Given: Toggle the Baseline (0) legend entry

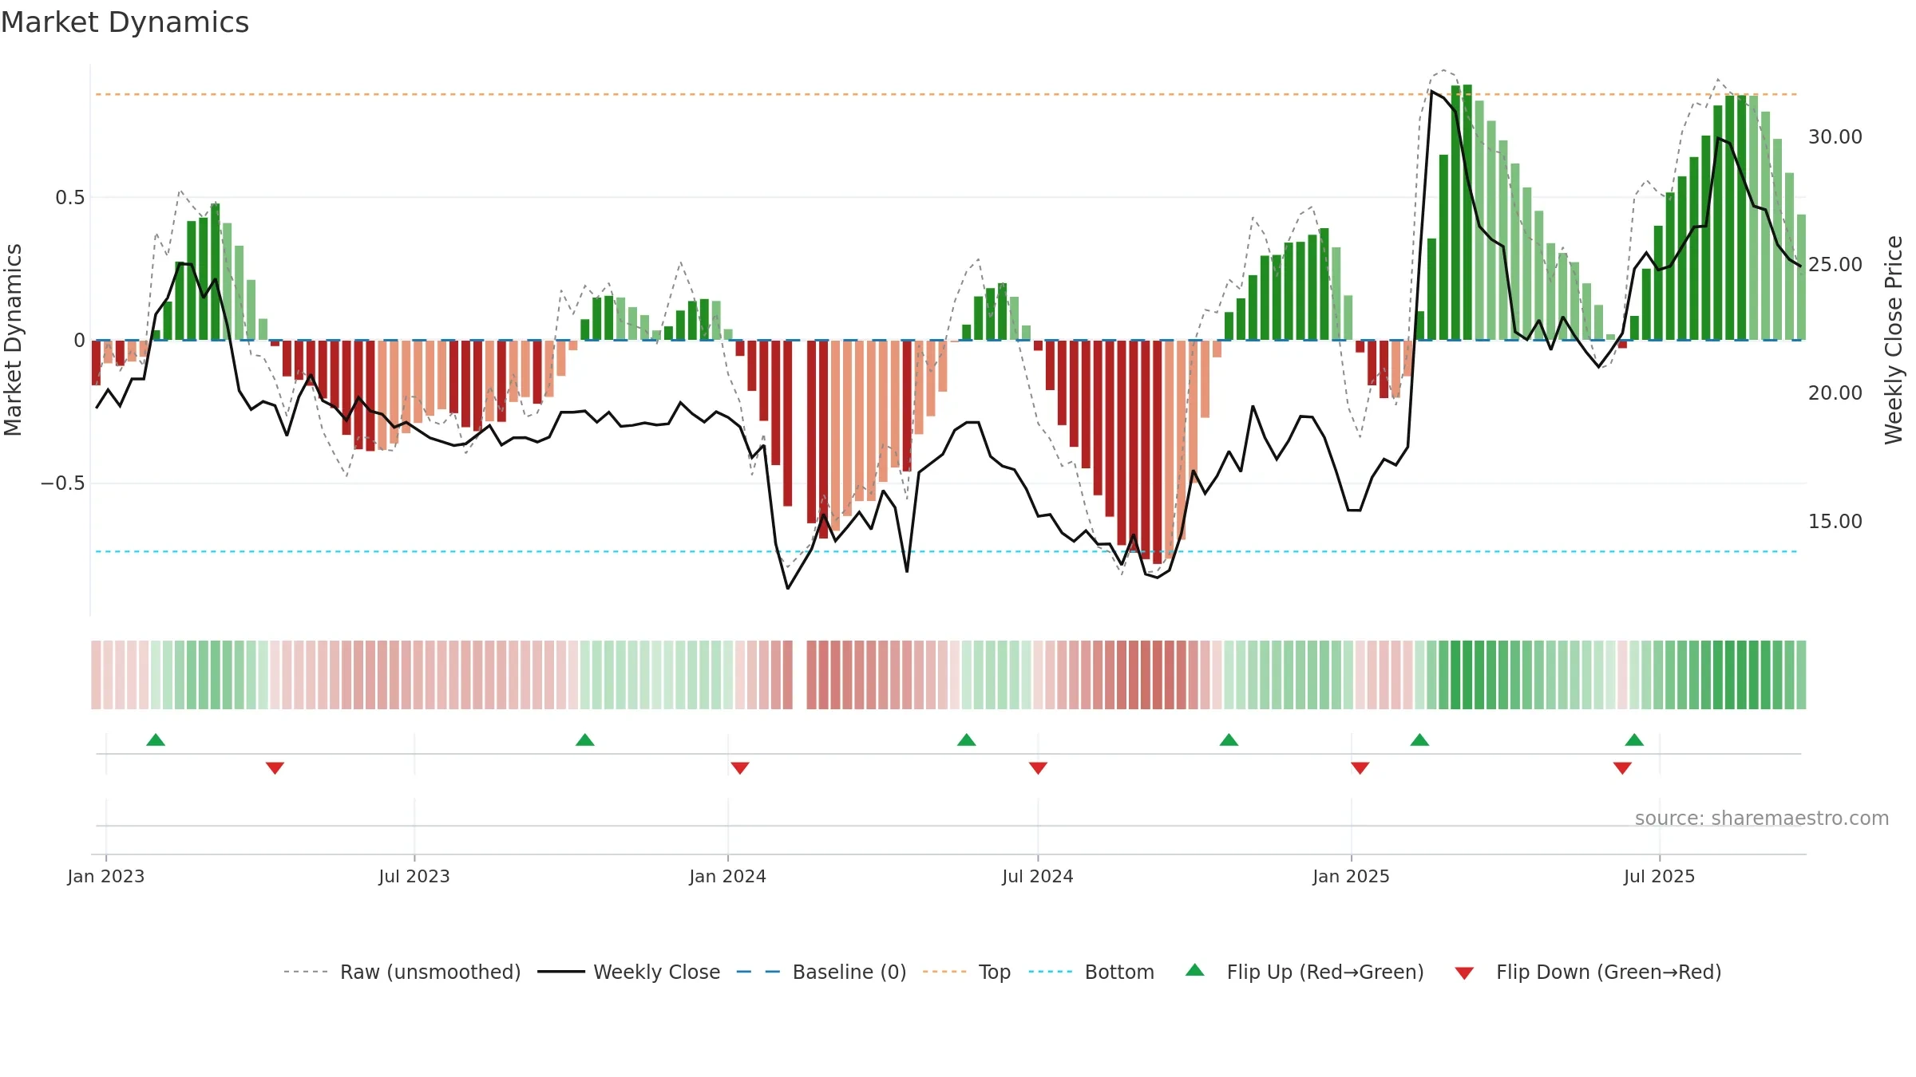Looking at the screenshot, I should pos(821,972).
